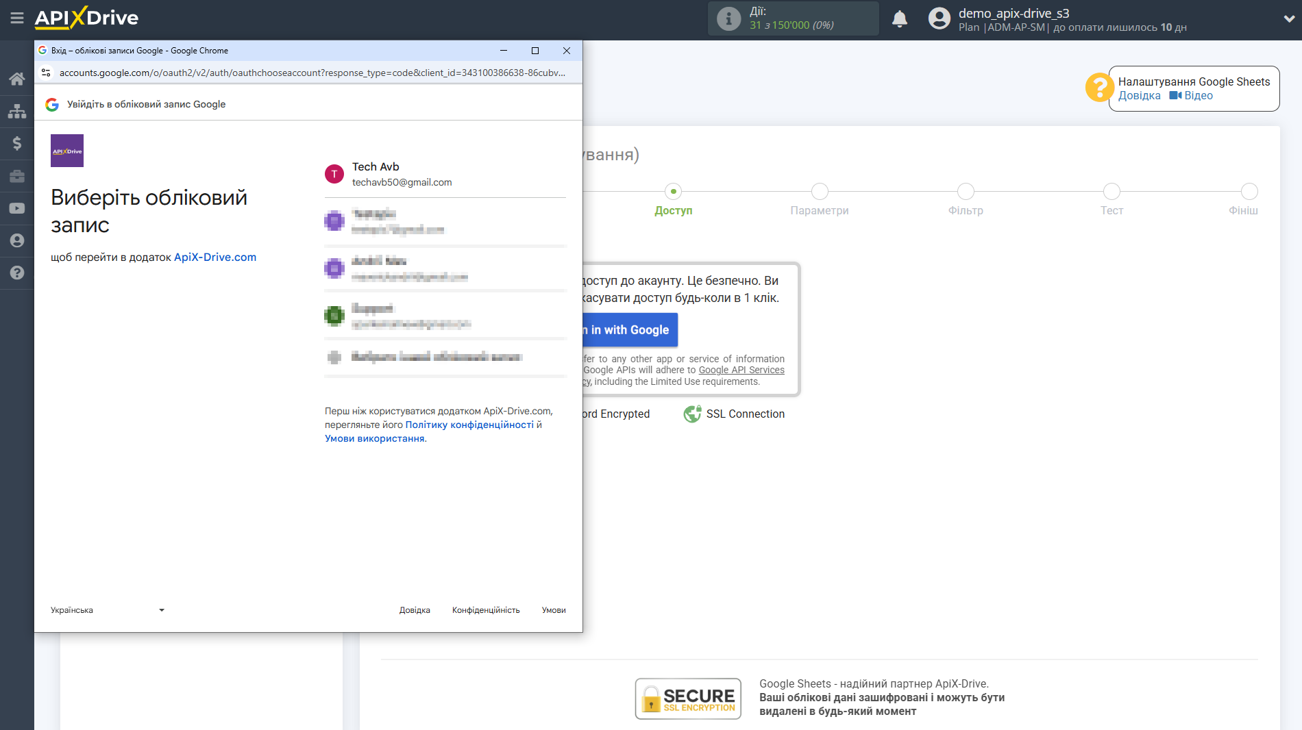Image resolution: width=1302 pixels, height=730 pixels.
Task: Click the user avatar icon in header
Action: click(939, 18)
